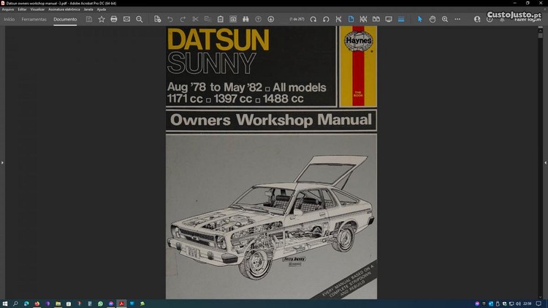Open the more tools ellipsis menu
Viewport: 548px width, 308px height.
457,19
